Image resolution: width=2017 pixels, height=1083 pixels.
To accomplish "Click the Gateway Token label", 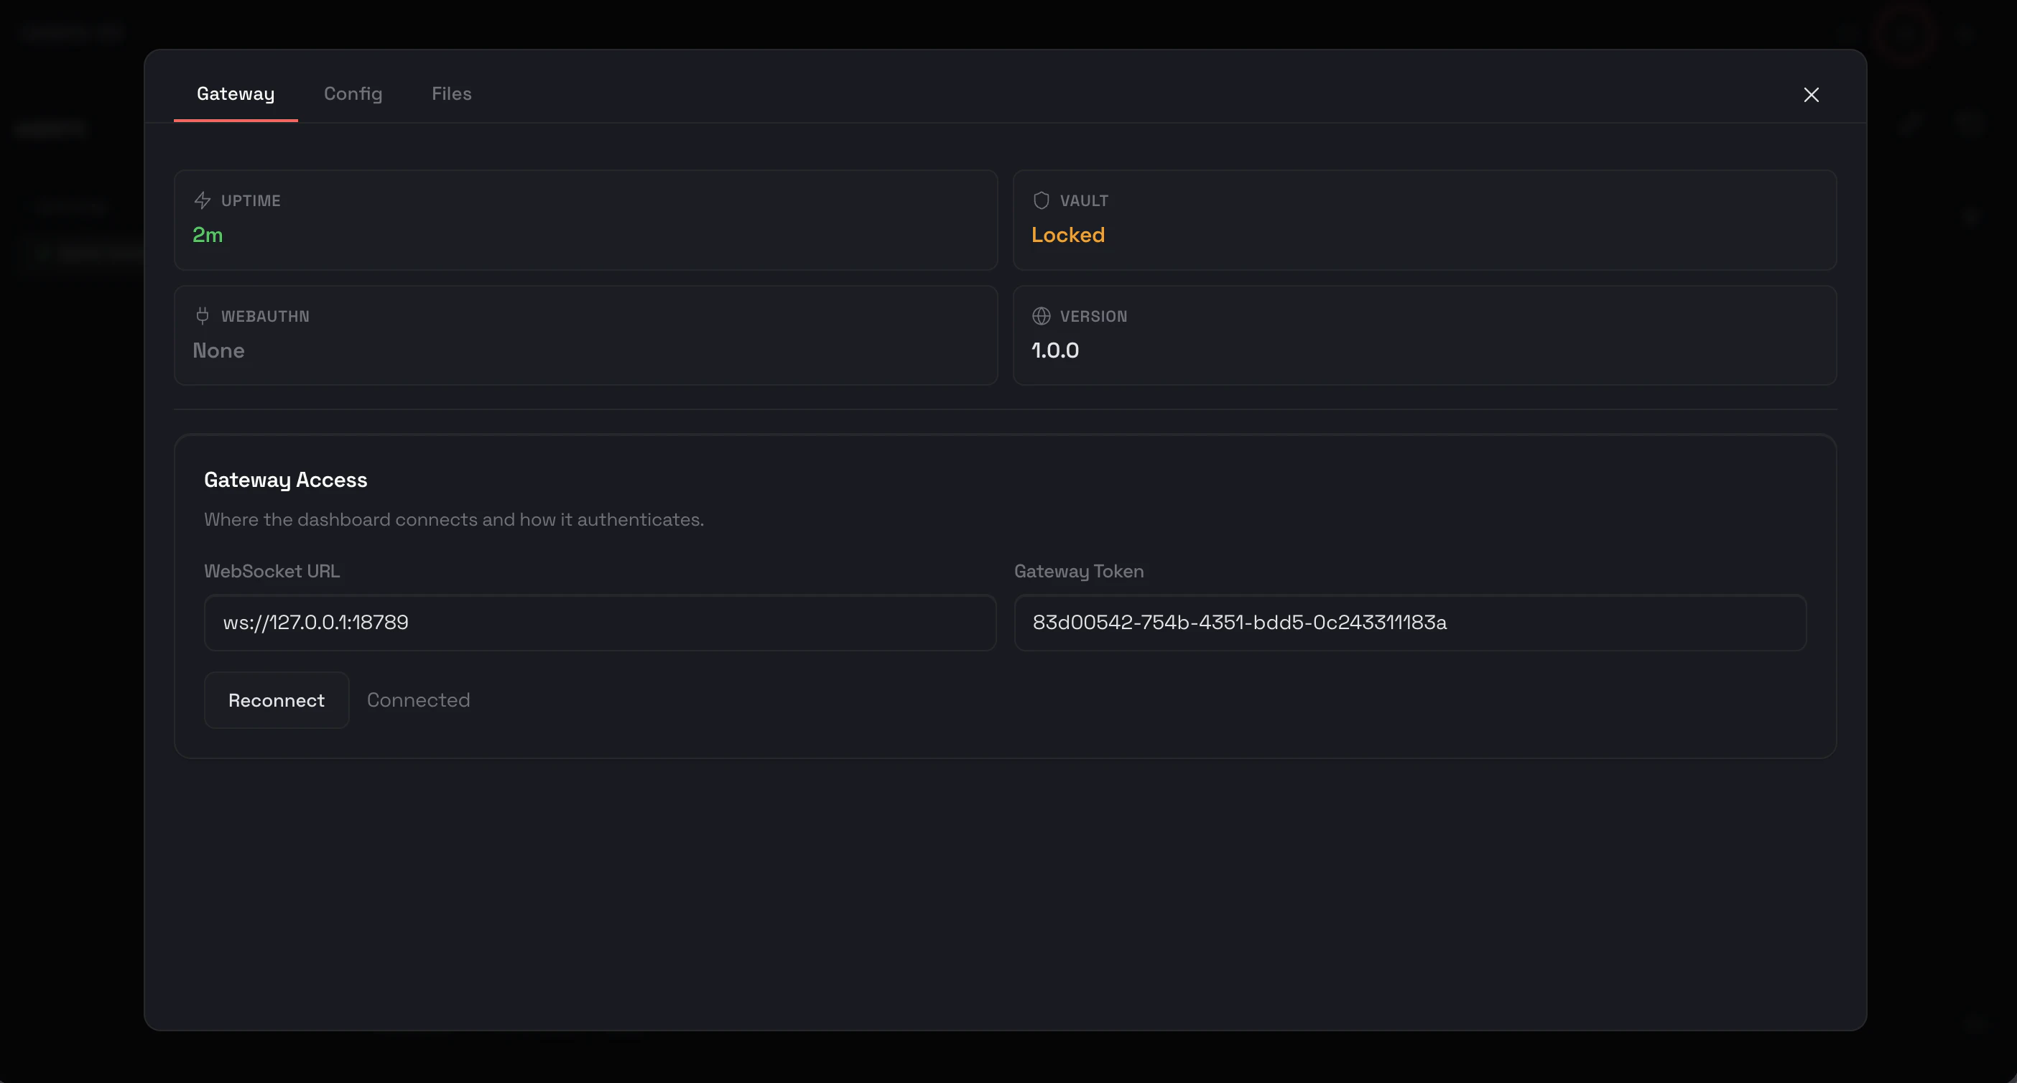I will click(x=1078, y=571).
